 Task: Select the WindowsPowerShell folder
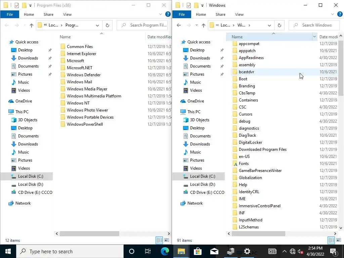pos(85,124)
